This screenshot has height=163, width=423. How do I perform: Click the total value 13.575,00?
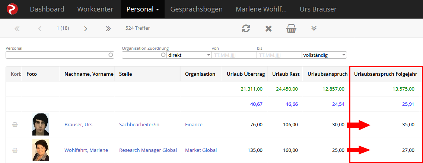(403, 89)
